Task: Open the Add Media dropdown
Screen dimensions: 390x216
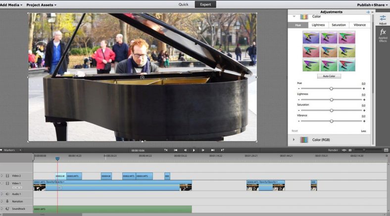Action: [11, 5]
